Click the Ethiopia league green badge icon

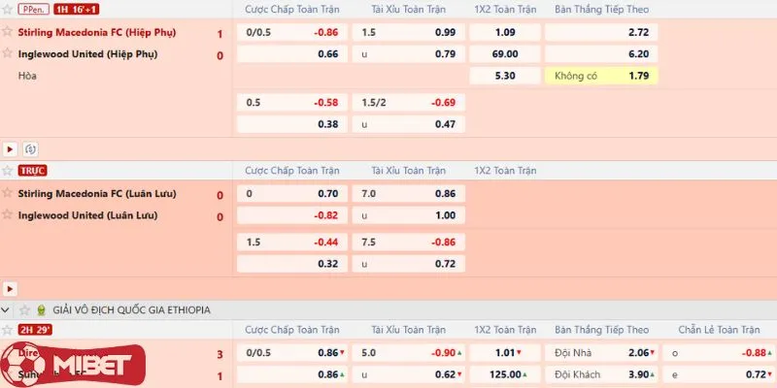[41, 309]
